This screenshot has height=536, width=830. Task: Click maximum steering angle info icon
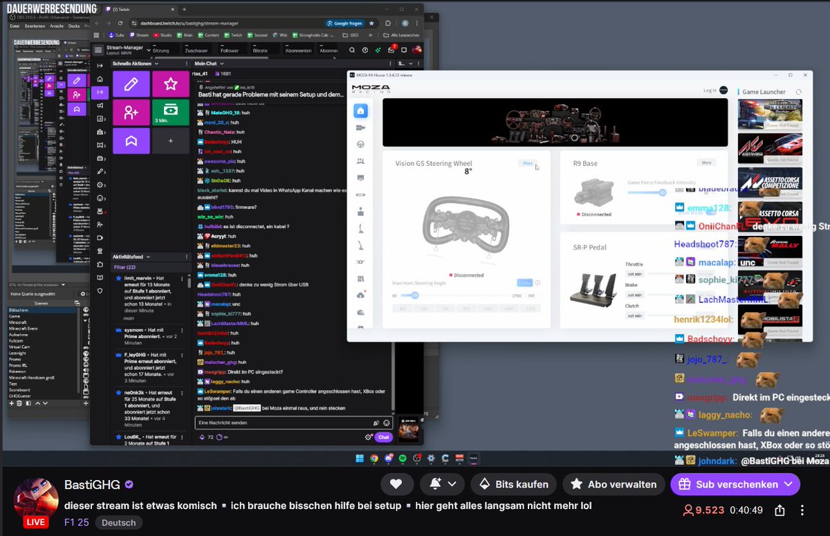click(537, 282)
